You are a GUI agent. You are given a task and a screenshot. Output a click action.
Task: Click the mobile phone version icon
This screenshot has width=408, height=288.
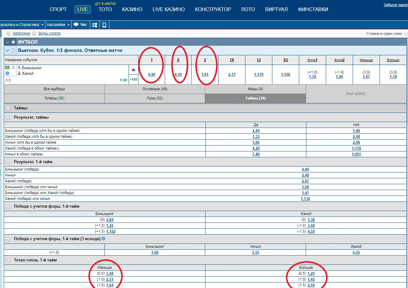coord(104,25)
